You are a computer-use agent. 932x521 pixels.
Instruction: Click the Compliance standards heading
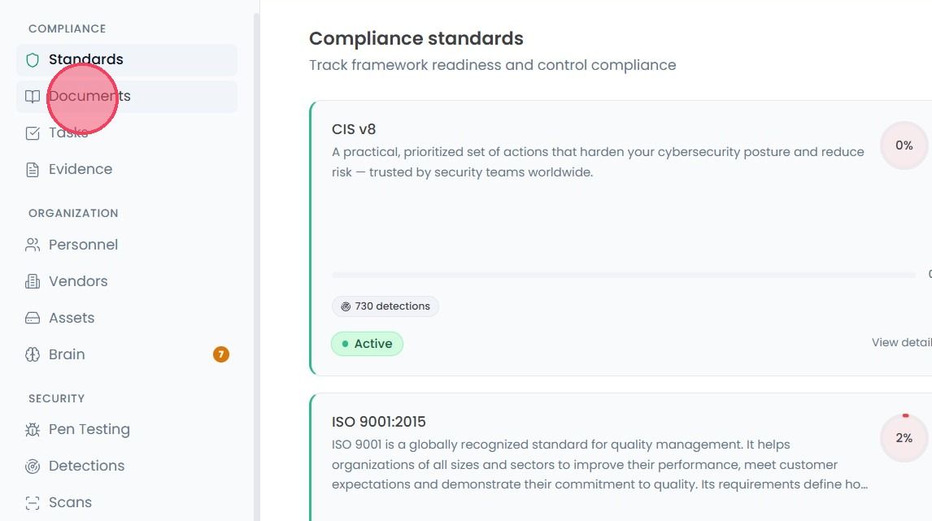click(416, 39)
